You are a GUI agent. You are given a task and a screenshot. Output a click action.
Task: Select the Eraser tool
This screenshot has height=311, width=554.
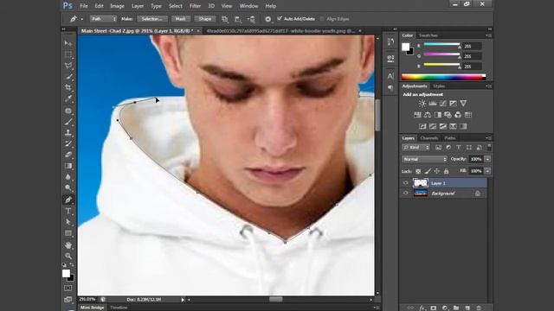pos(68,155)
